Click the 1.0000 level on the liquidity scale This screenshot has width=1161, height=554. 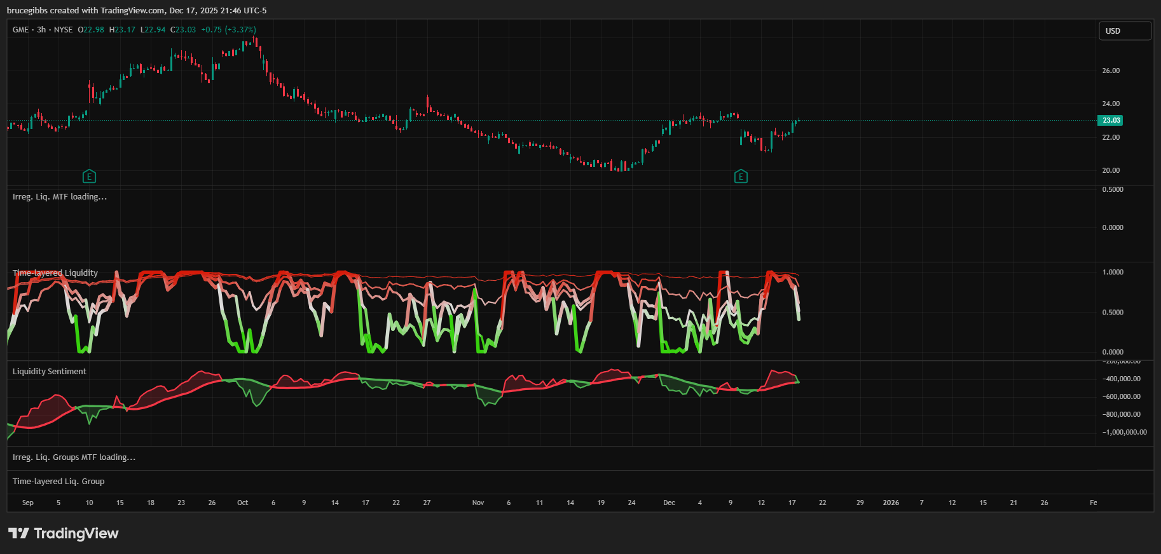point(1113,272)
